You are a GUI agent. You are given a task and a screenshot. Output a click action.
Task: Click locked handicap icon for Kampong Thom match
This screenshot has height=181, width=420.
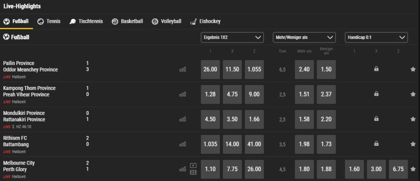(x=376, y=94)
